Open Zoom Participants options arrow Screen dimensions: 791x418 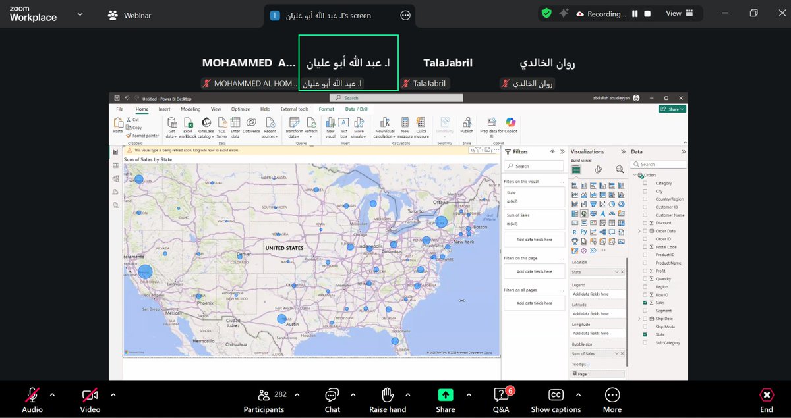297,394
